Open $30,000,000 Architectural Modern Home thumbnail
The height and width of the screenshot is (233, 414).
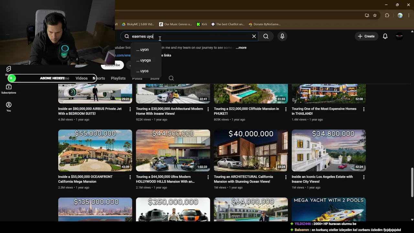click(173, 94)
